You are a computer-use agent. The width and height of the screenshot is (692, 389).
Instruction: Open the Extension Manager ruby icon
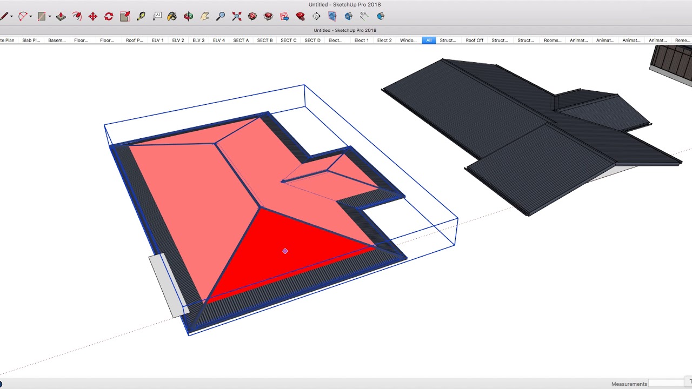pos(300,17)
